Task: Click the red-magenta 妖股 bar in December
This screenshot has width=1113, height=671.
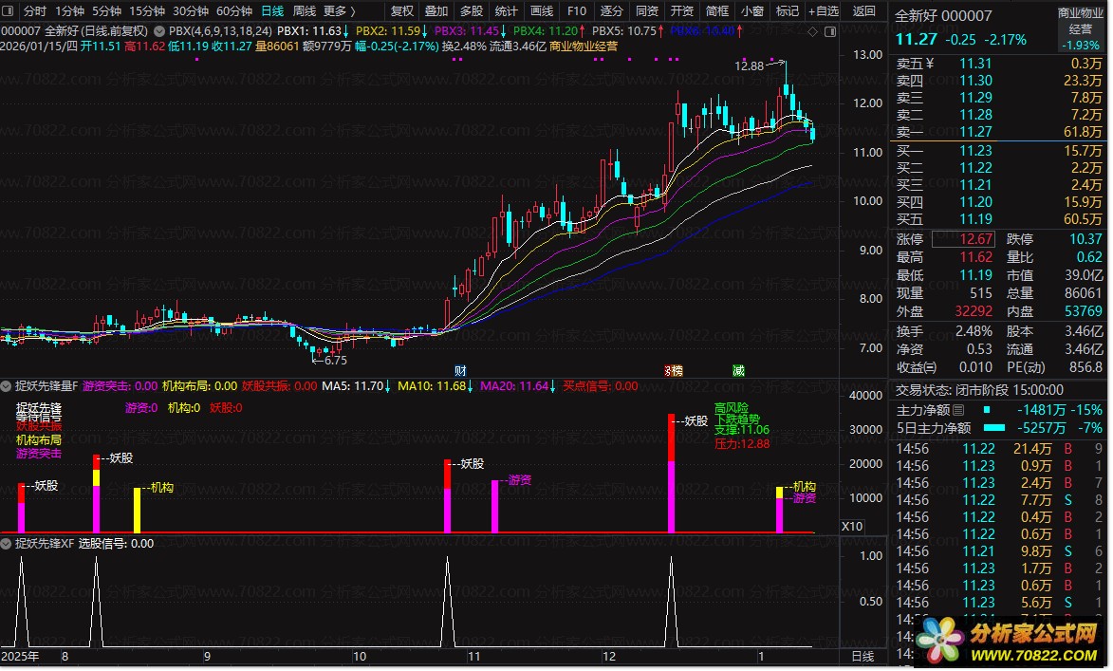Action: point(672,473)
